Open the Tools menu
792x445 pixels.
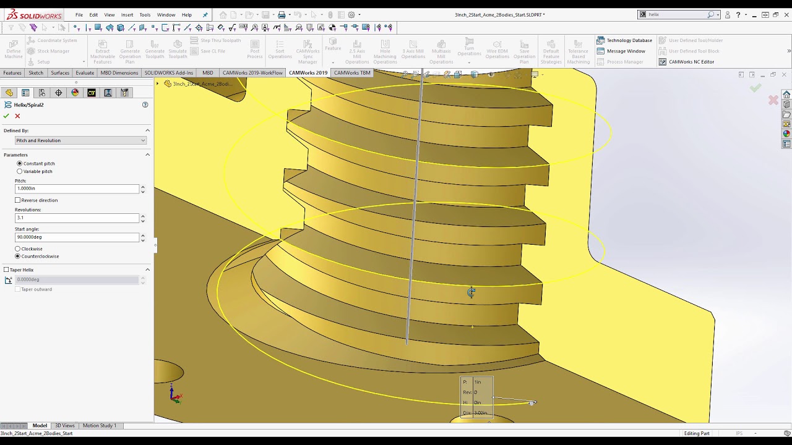point(145,15)
